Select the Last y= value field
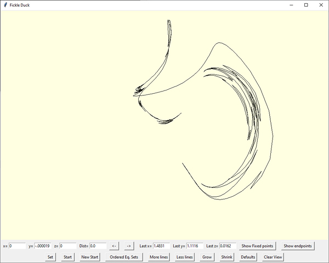 [195, 246]
